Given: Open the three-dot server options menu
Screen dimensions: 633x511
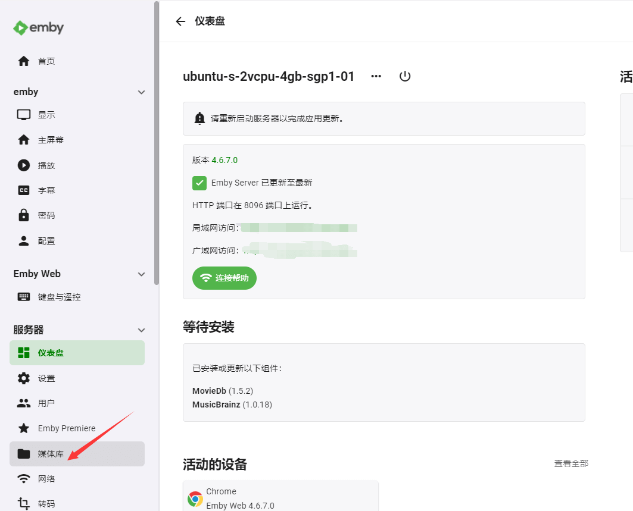Looking at the screenshot, I should tap(376, 76).
